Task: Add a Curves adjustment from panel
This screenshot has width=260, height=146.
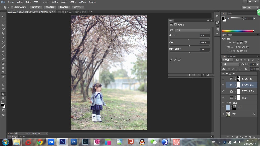Action: (238, 43)
